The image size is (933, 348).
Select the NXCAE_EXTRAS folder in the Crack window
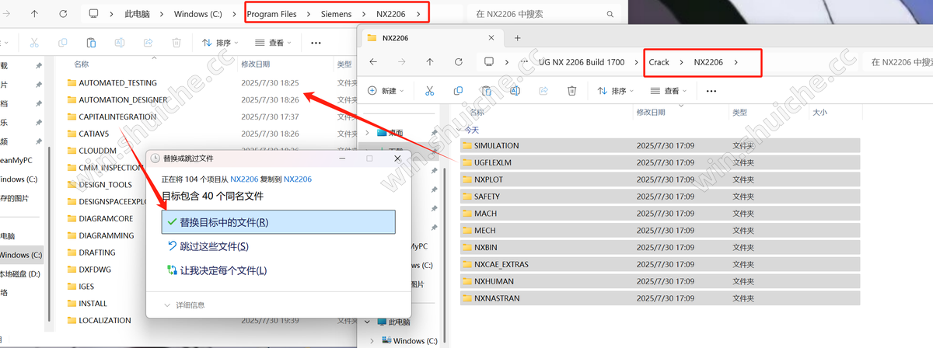(660, 264)
